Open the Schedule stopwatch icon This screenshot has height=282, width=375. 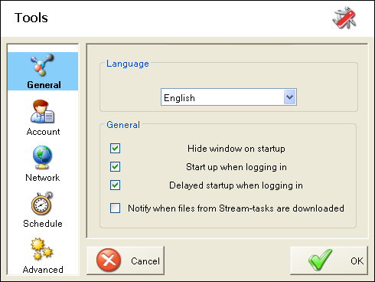coord(42,203)
